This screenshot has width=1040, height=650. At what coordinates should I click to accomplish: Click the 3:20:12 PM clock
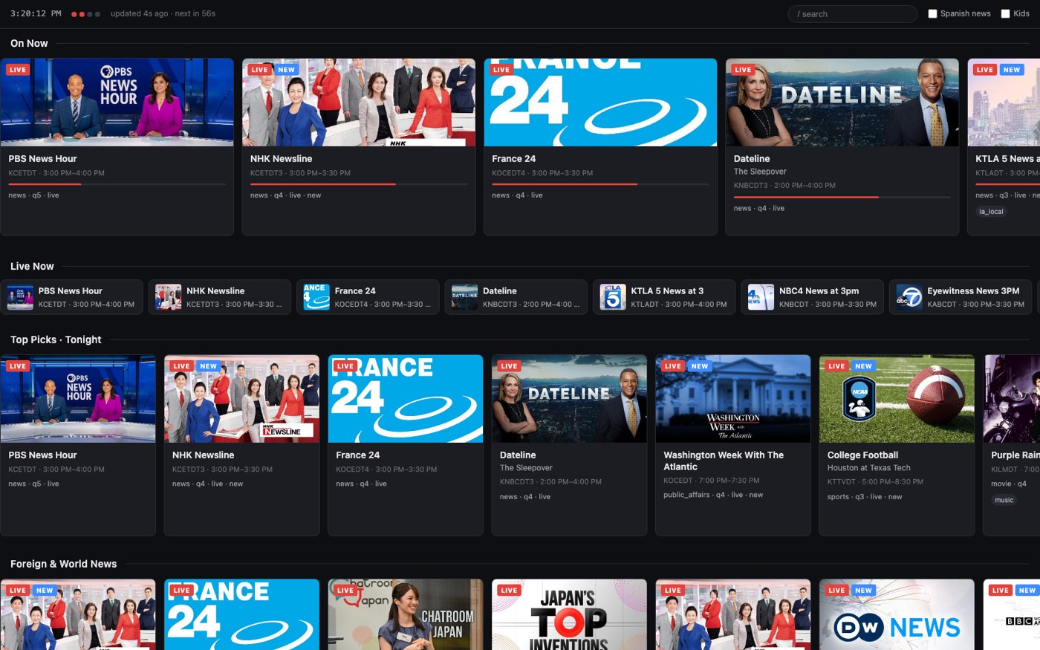click(x=36, y=13)
